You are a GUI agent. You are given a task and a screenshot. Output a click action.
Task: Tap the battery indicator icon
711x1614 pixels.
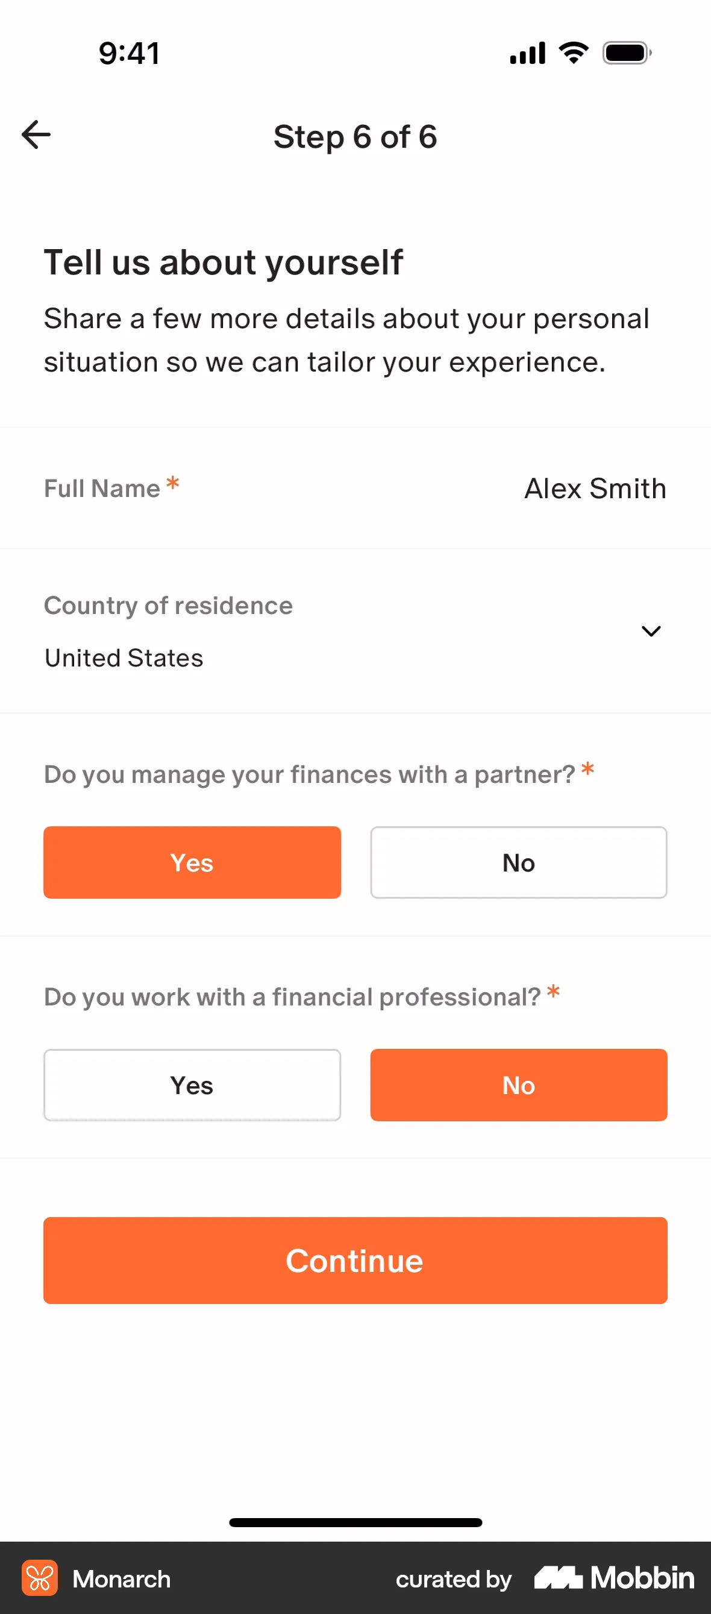625,52
